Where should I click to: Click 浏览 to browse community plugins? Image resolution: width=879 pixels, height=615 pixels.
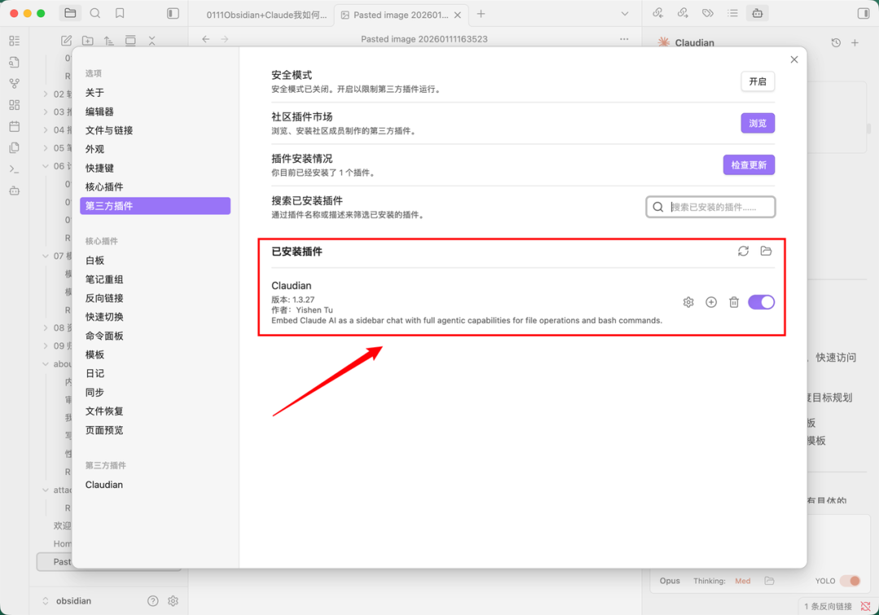(x=758, y=123)
